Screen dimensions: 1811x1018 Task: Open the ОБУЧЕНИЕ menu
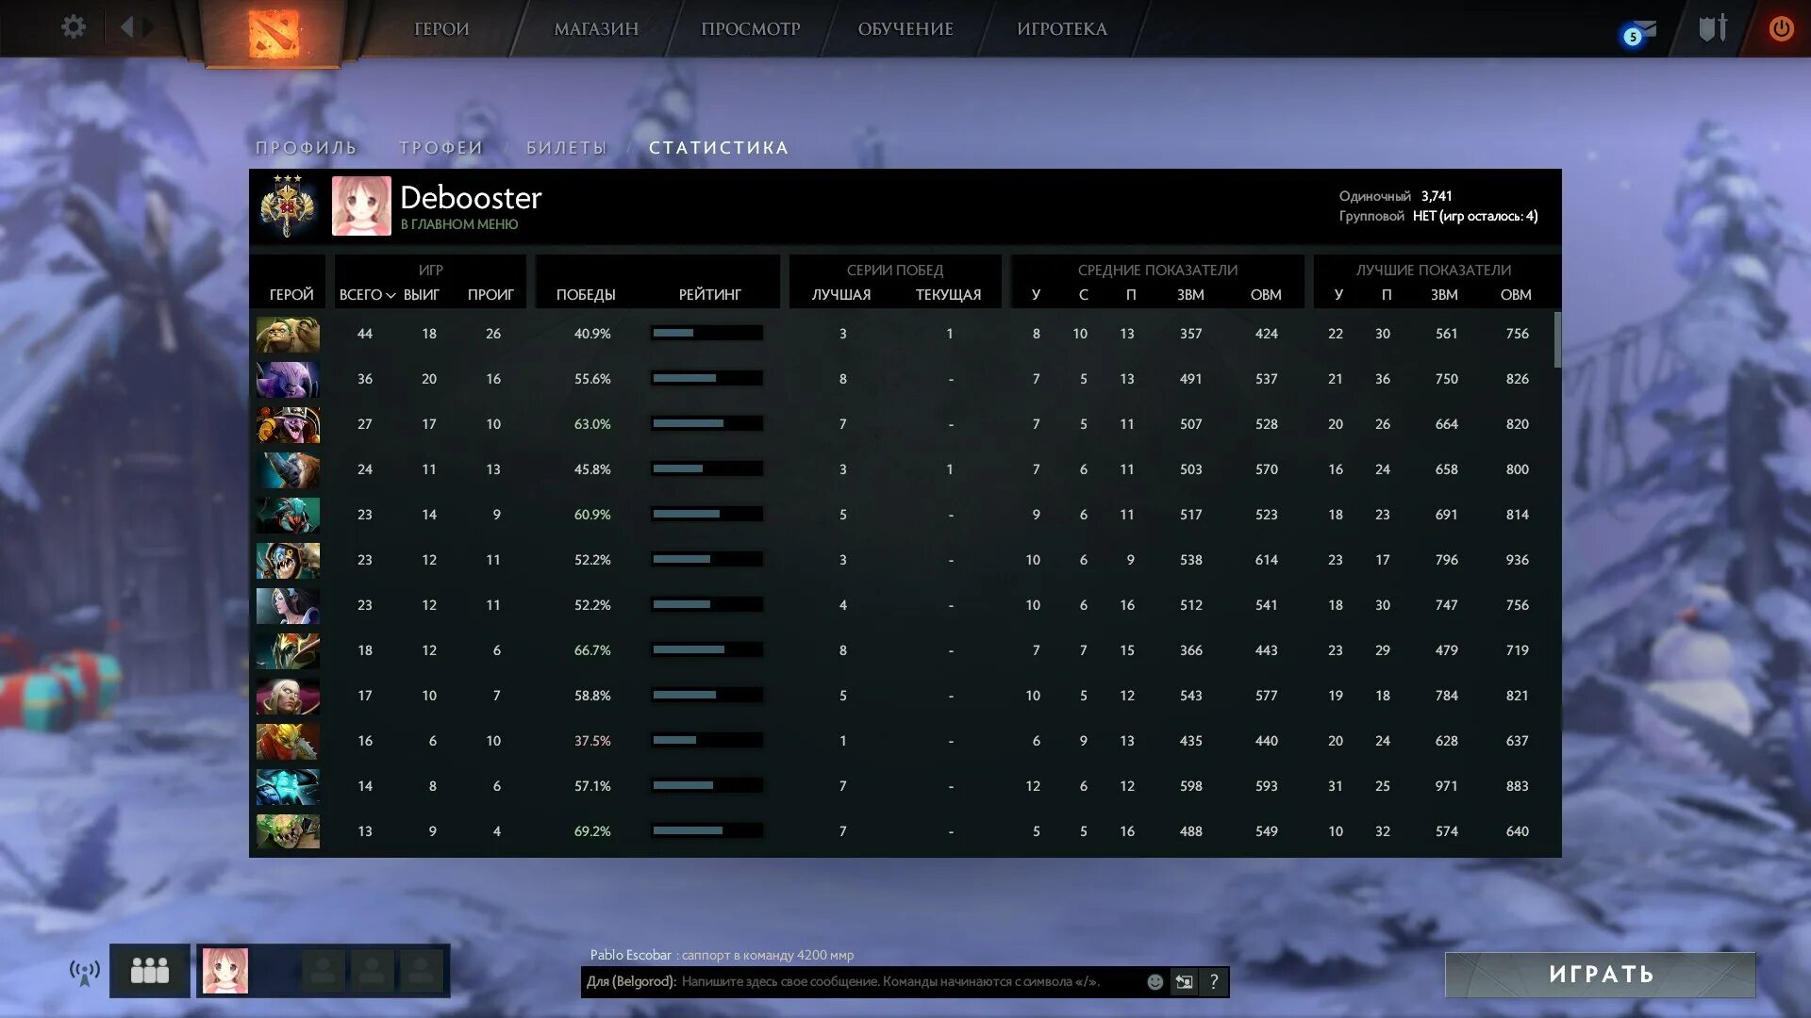(x=905, y=29)
